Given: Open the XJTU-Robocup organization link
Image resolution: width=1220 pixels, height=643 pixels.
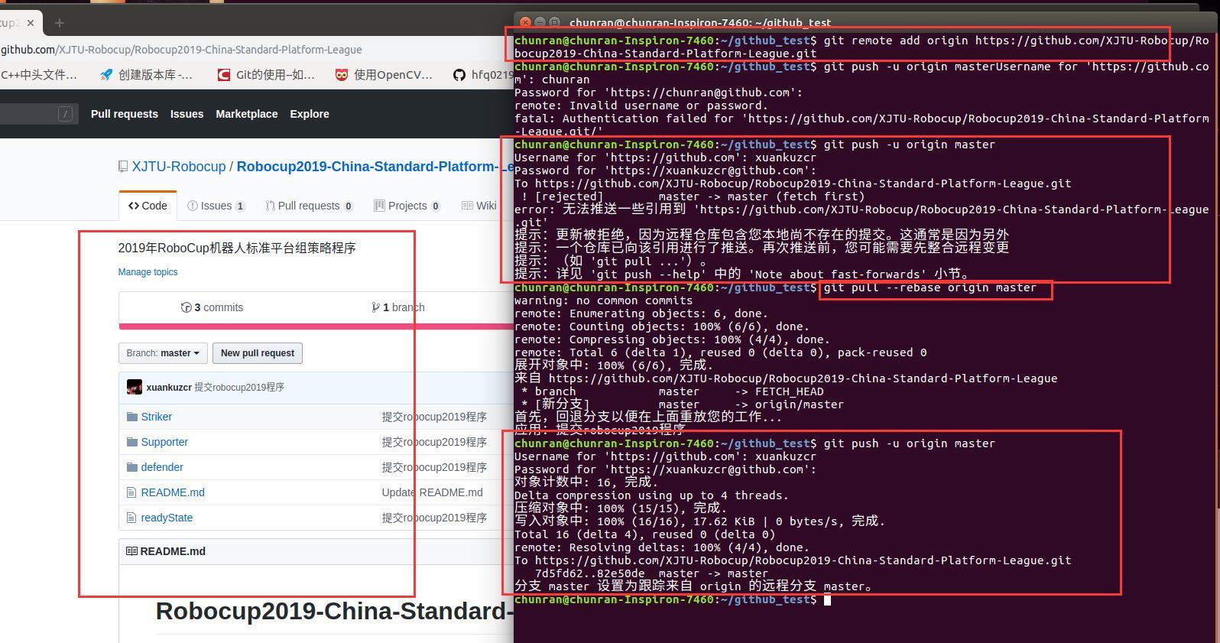Looking at the screenshot, I should click(x=179, y=167).
